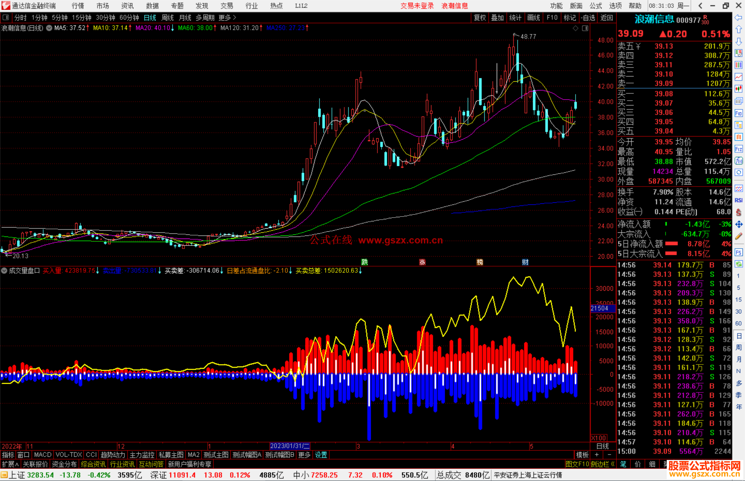The height and width of the screenshot is (481, 745).
Task: Click the 复权 button
Action: [479, 18]
